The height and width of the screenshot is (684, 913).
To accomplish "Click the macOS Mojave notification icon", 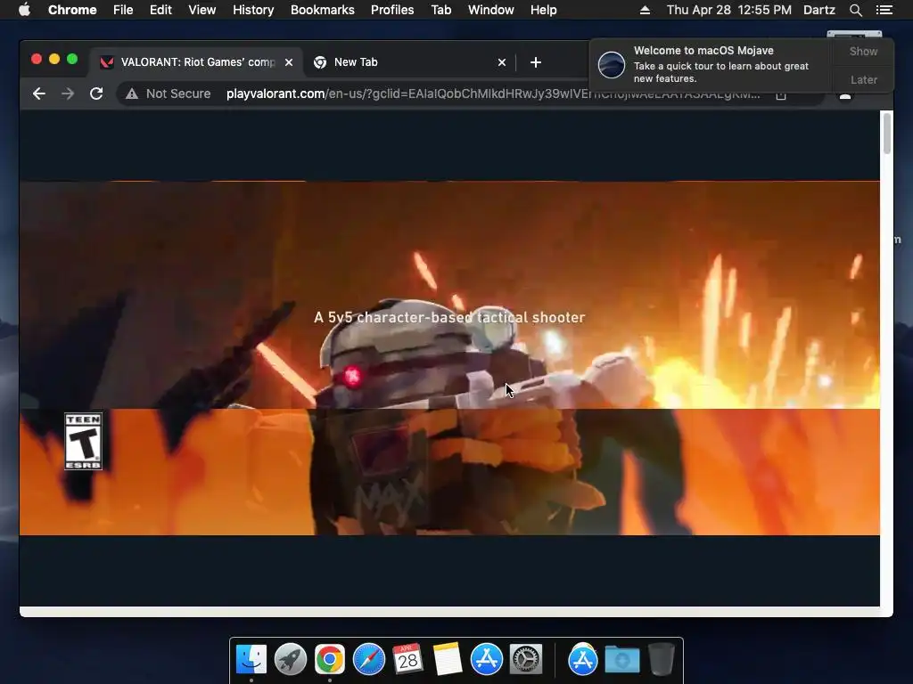I will pyautogui.click(x=612, y=64).
